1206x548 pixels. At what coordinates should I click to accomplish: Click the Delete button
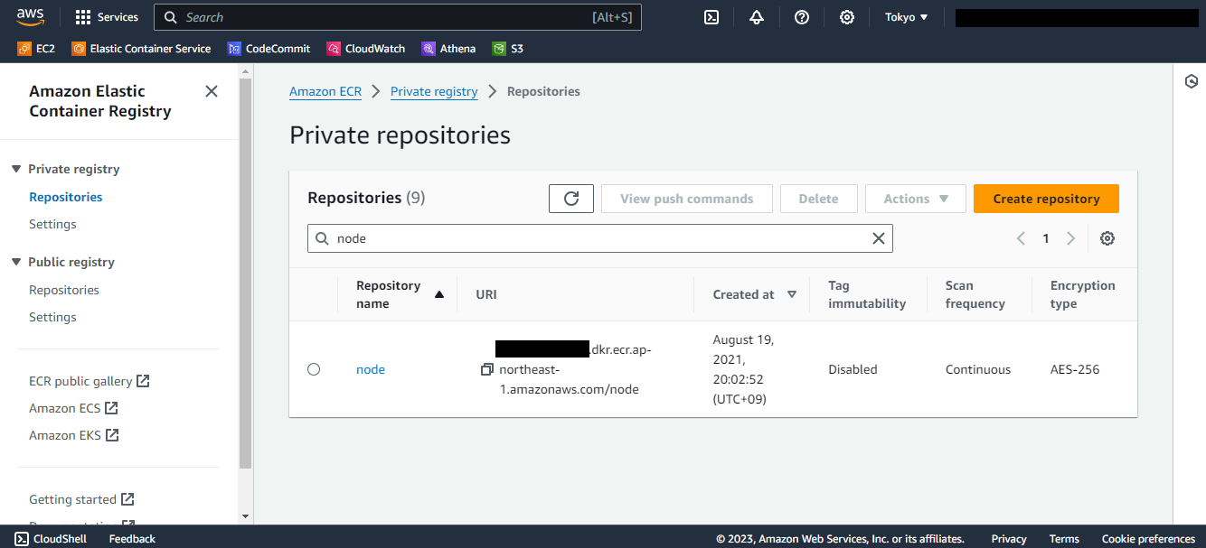tap(819, 199)
